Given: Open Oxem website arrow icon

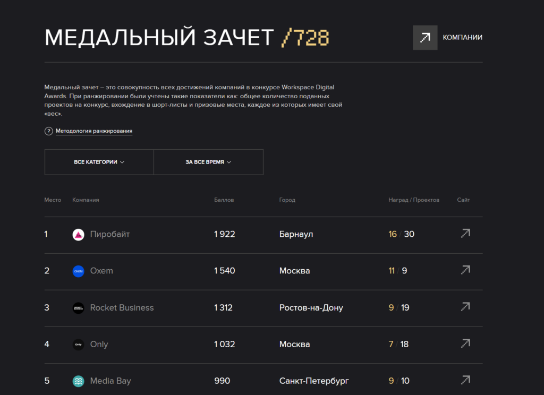Looking at the screenshot, I should pyautogui.click(x=465, y=270).
